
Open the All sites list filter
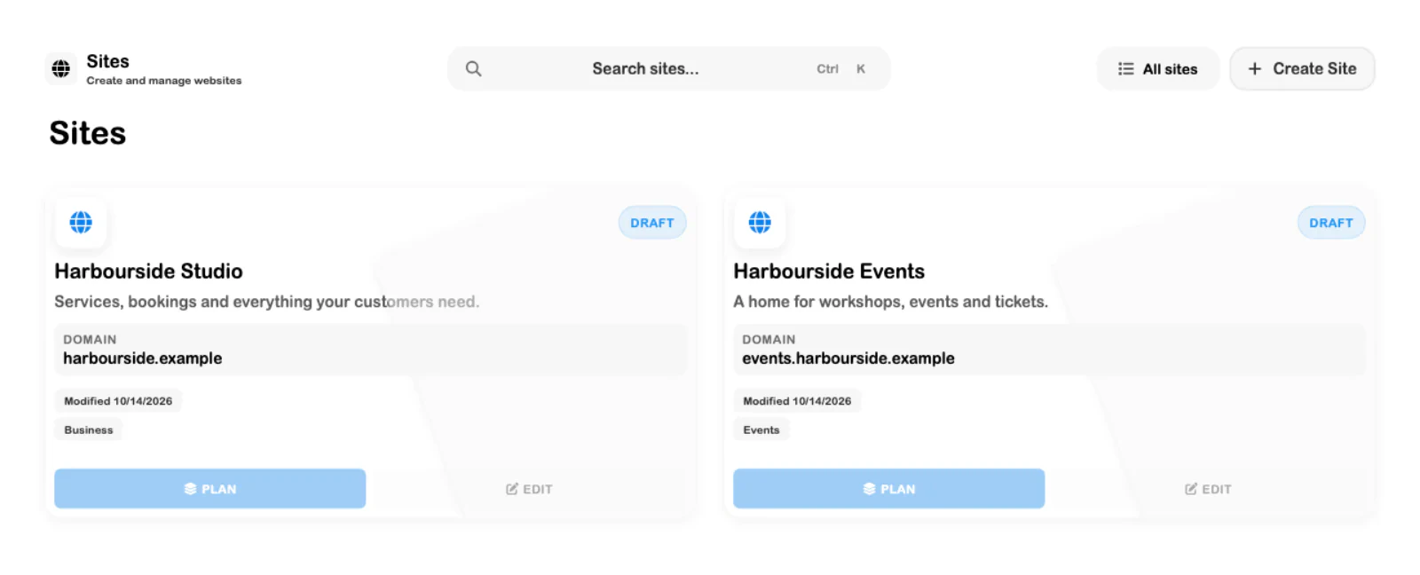1157,69
